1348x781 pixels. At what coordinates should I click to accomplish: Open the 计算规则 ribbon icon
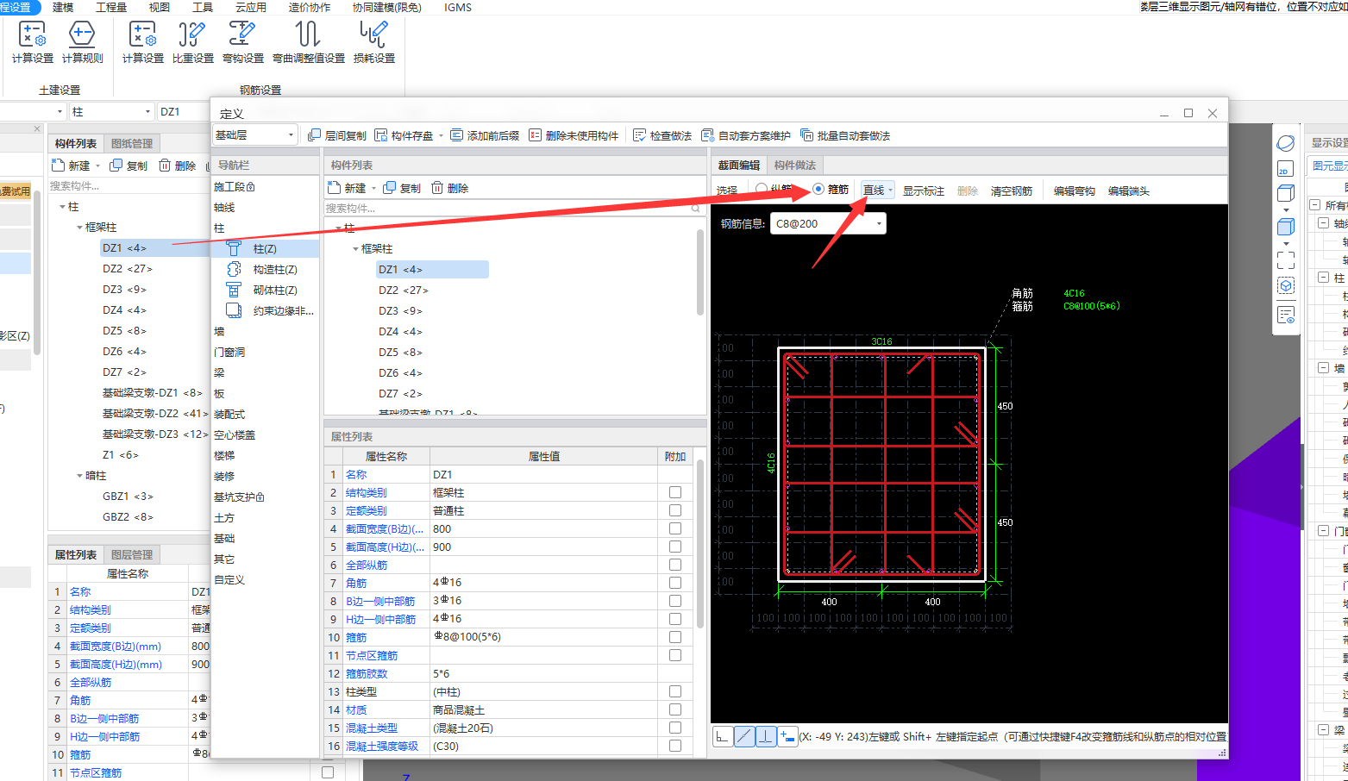(82, 41)
